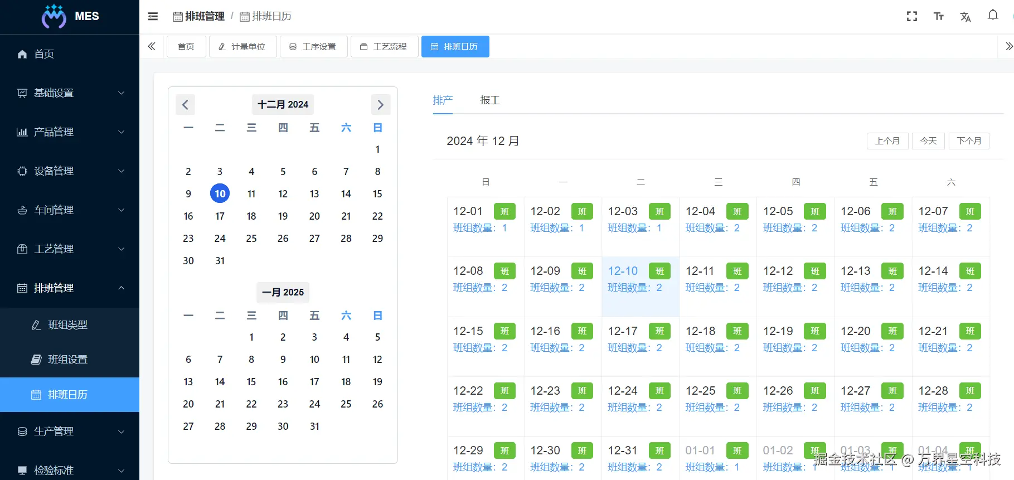Switch to the 报工 tab

coord(490,100)
